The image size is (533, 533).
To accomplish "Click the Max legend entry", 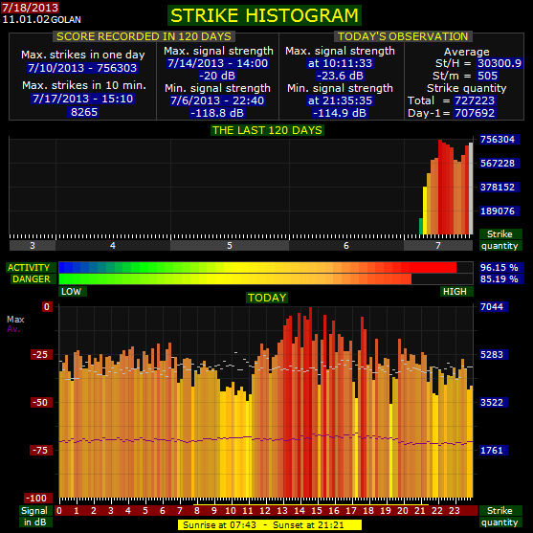I will [x=15, y=320].
